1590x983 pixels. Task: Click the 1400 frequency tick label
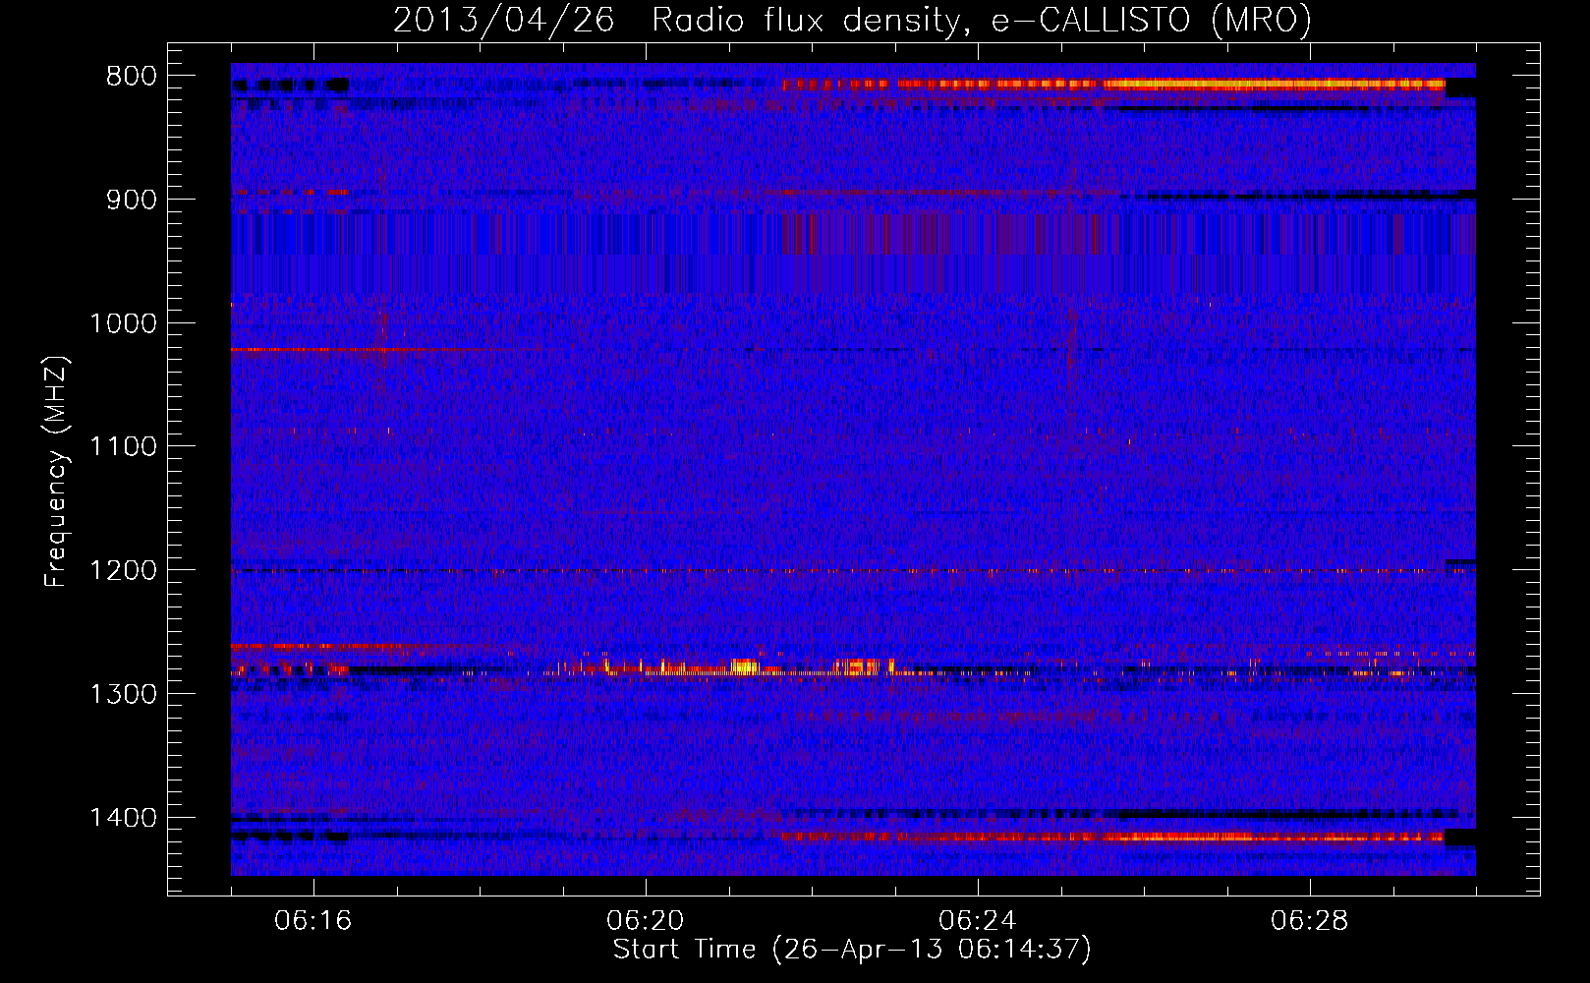click(123, 818)
